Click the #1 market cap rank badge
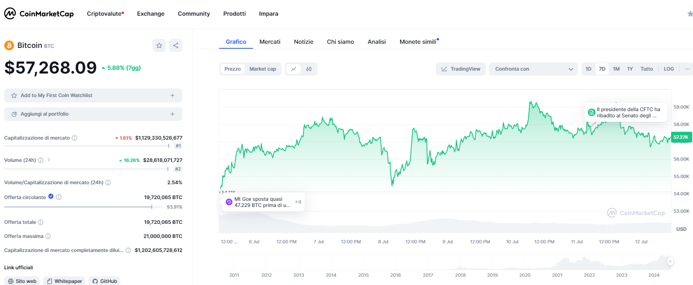 tap(178, 146)
